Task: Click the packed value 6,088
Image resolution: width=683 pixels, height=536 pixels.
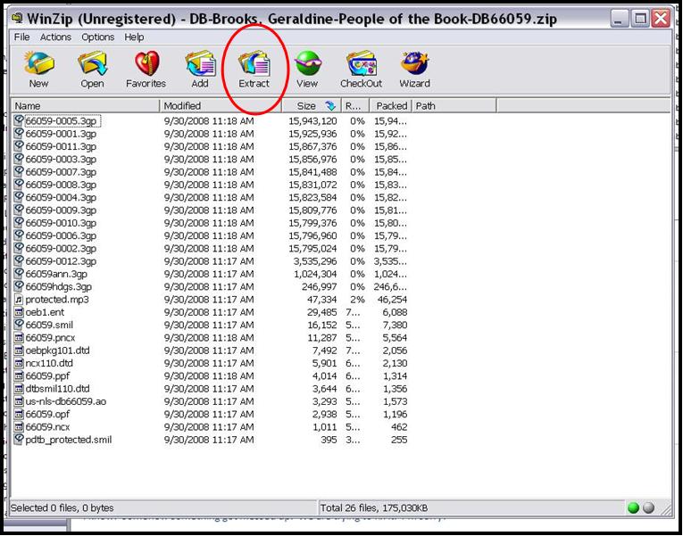Action: click(x=396, y=312)
